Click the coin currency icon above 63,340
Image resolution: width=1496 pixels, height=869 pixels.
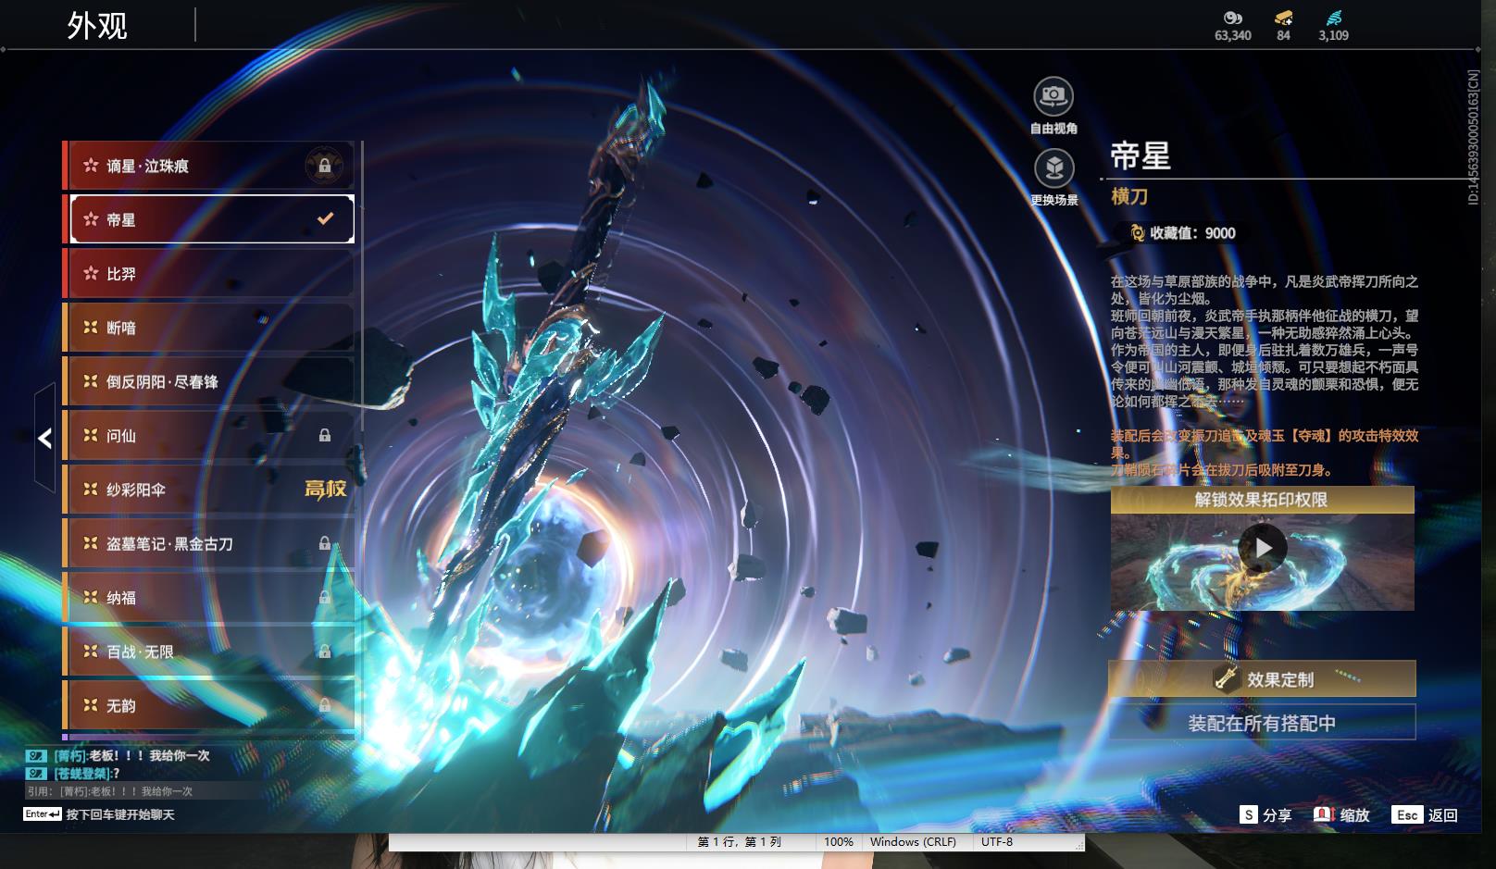click(x=1233, y=18)
